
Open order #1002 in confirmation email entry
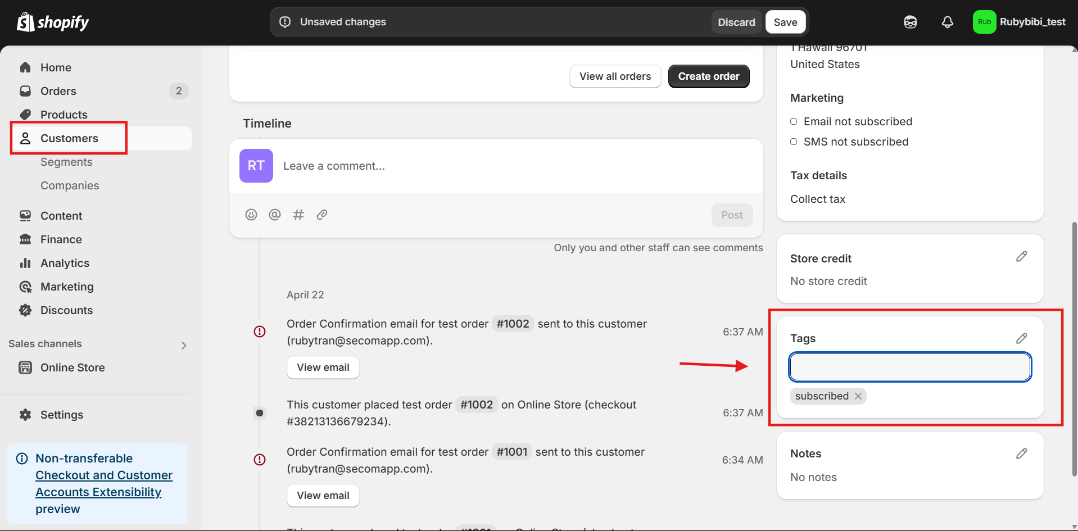click(513, 324)
